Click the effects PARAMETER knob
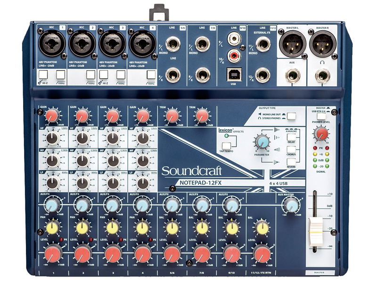This screenshot has height=283, width=377. [x=262, y=141]
